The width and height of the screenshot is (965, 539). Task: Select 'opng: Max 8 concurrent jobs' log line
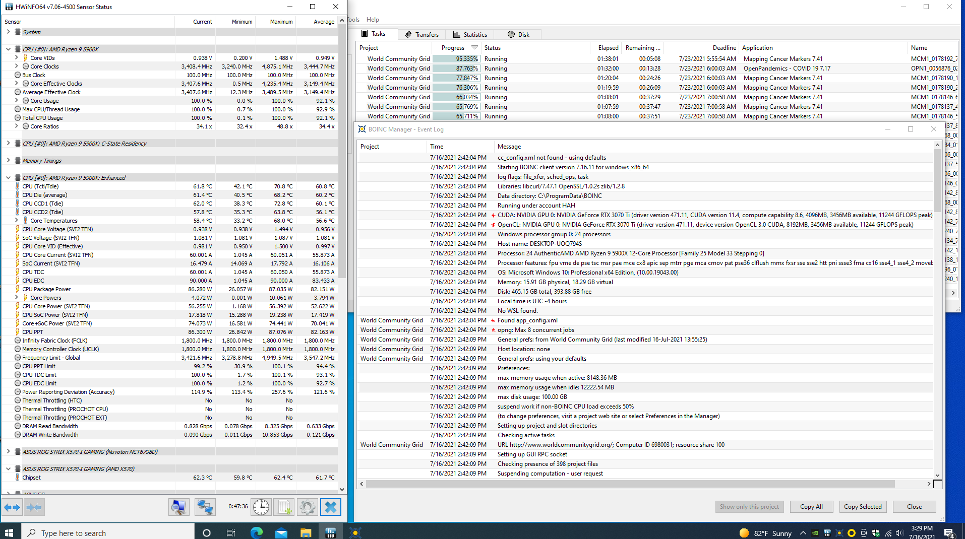point(645,330)
